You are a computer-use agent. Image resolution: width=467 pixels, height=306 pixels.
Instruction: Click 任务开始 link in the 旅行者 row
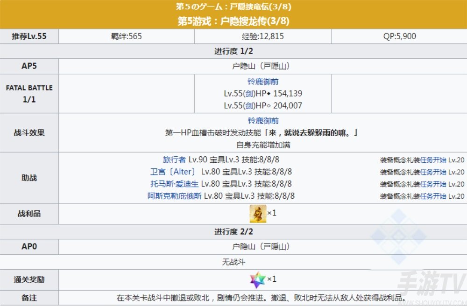(433, 160)
